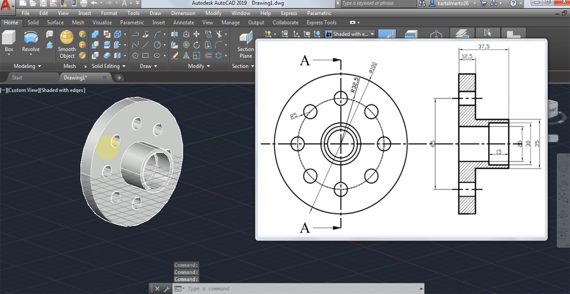Switch to the Visualize ribbon tab

coord(102,23)
